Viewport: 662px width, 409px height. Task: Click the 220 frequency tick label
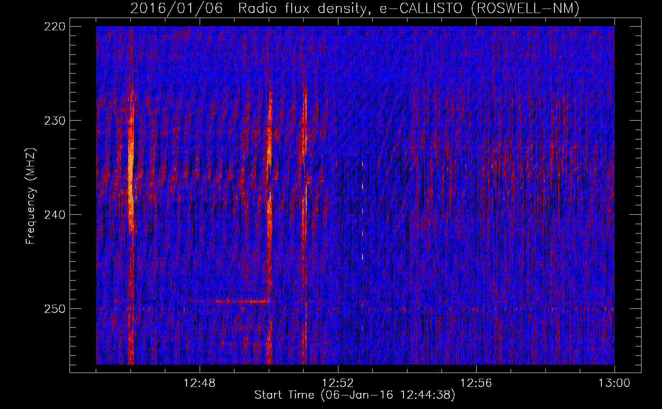pyautogui.click(x=54, y=27)
